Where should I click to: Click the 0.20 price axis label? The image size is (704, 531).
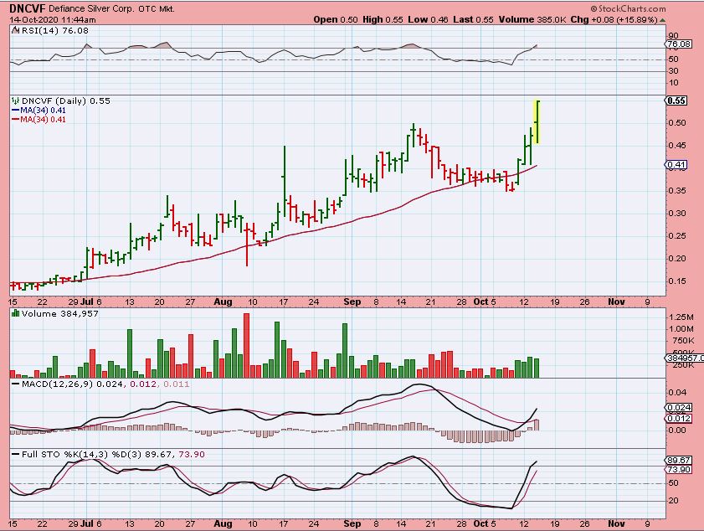[677, 258]
